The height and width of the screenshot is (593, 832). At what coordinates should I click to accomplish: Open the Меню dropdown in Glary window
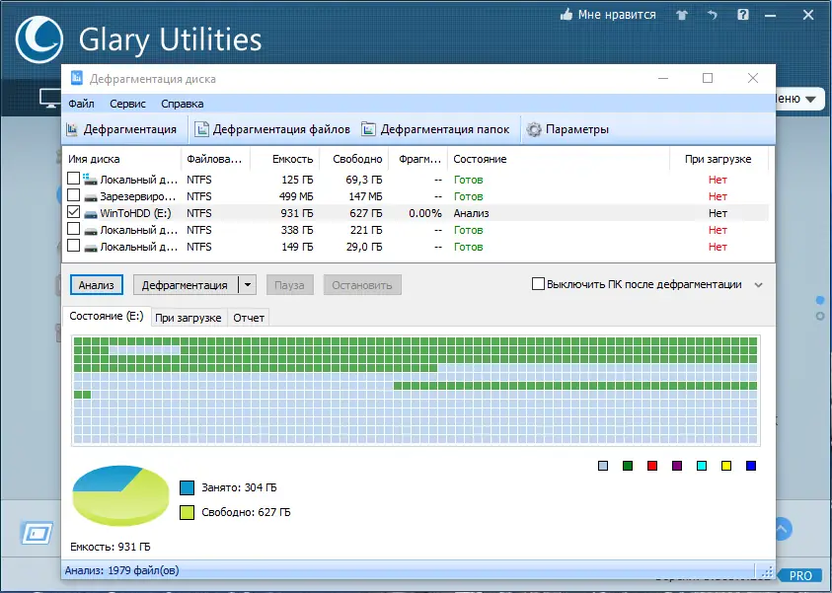[798, 99]
